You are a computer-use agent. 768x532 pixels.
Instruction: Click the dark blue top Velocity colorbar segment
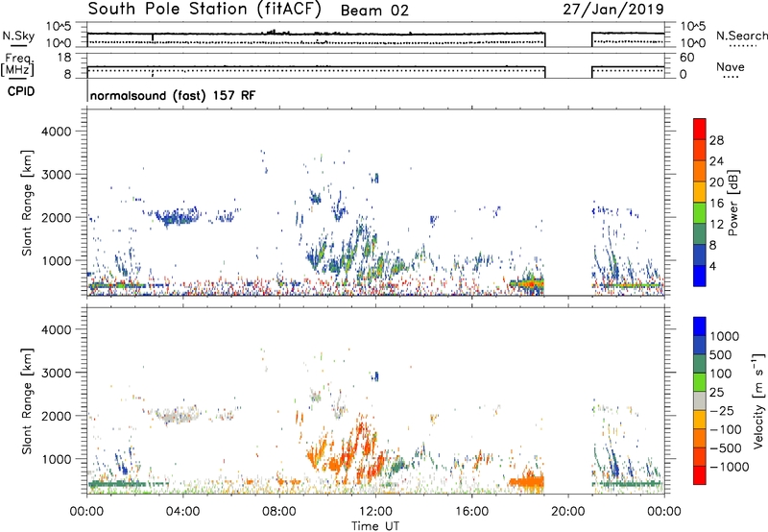coord(700,326)
